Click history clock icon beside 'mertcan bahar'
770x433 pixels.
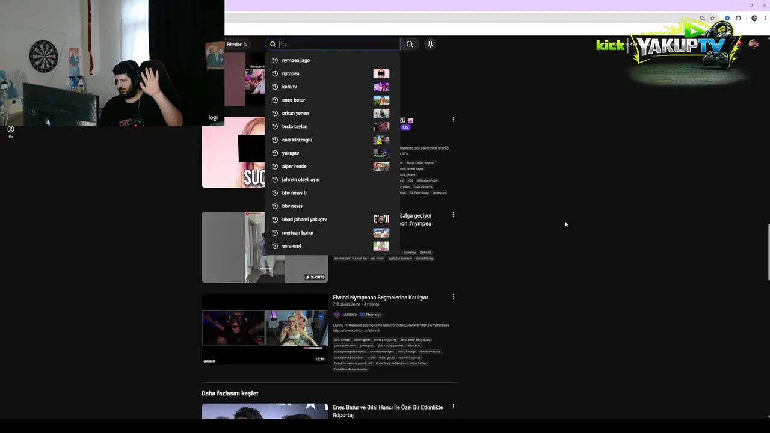tap(275, 232)
